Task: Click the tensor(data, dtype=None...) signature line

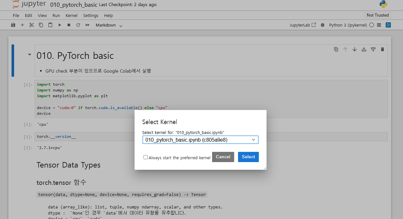Action: (x=122, y=194)
